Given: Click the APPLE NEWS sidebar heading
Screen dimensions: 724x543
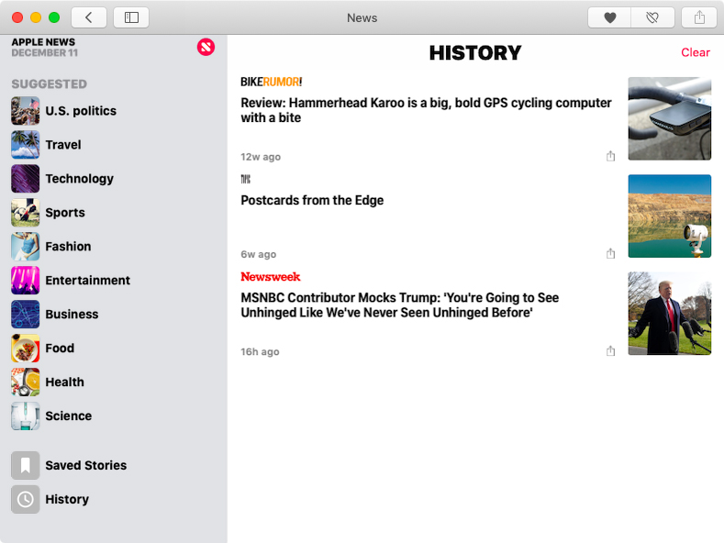Looking at the screenshot, I should 43,42.
